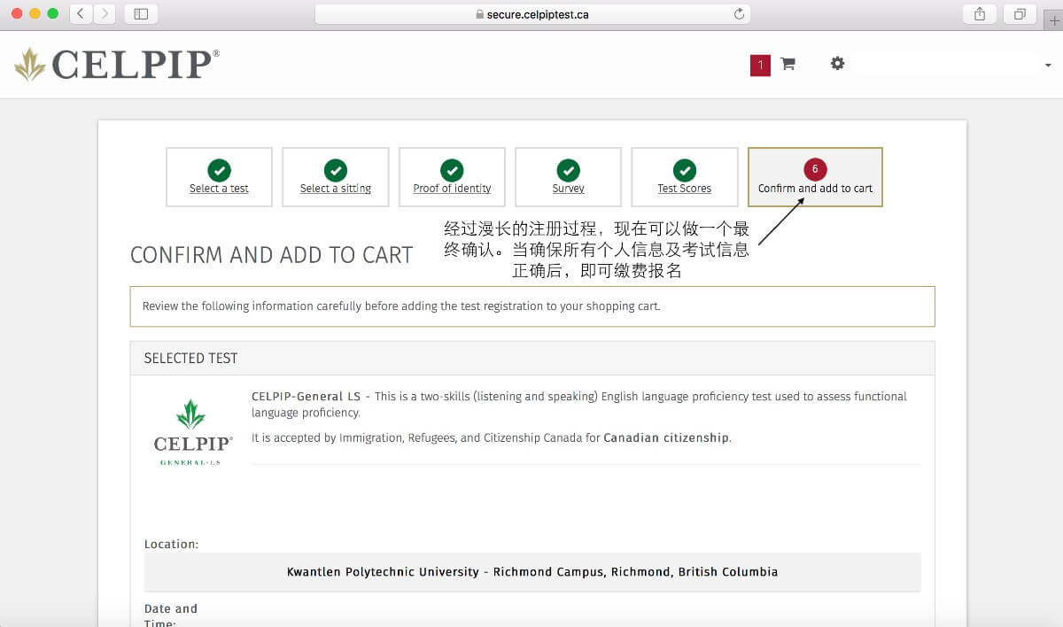1063x627 pixels.
Task: Click the SELECTED TEST section header
Action: [532, 359]
